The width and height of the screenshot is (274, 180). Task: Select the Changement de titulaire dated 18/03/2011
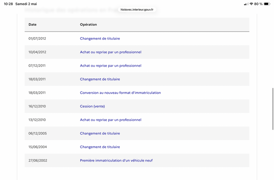coord(100,79)
